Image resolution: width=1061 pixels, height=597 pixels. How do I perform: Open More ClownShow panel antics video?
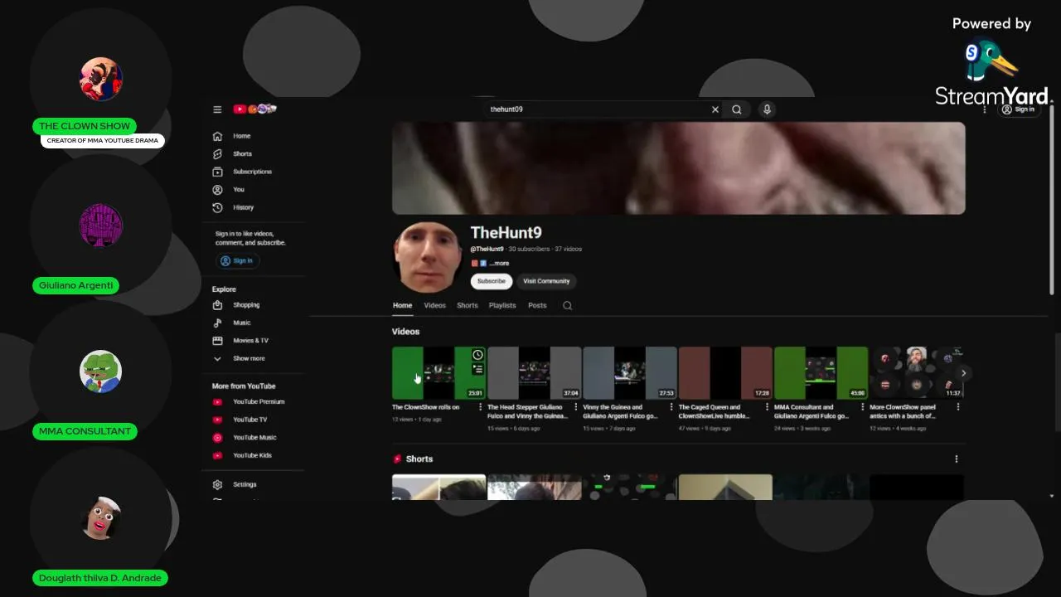[916, 373]
